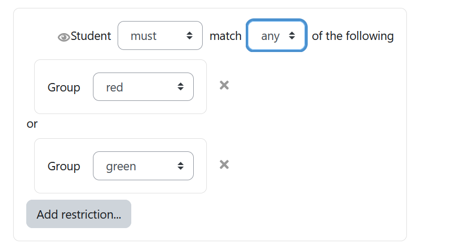
Task: Click empty area inside red restriction box
Action: pos(121,107)
